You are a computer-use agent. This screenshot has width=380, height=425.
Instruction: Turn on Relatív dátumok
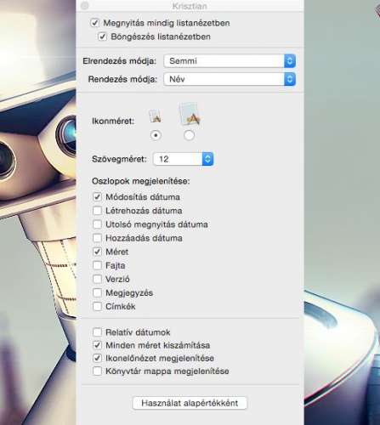click(97, 331)
